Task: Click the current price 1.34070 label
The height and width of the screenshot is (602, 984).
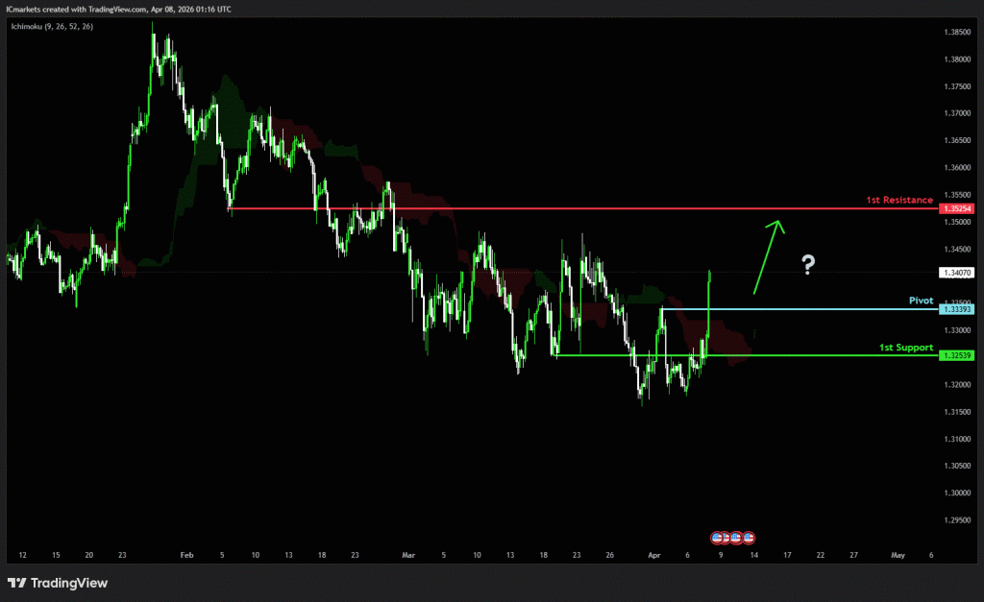Action: coord(958,274)
